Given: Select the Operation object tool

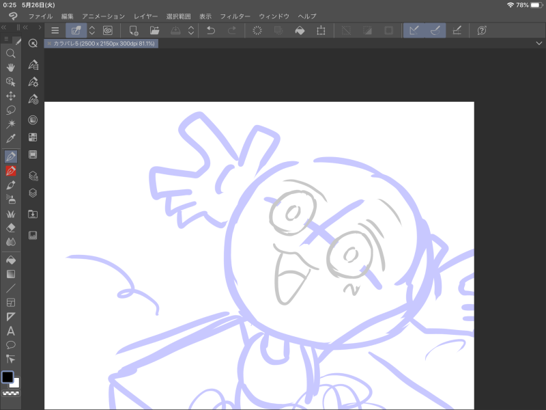Looking at the screenshot, I should (x=11, y=81).
